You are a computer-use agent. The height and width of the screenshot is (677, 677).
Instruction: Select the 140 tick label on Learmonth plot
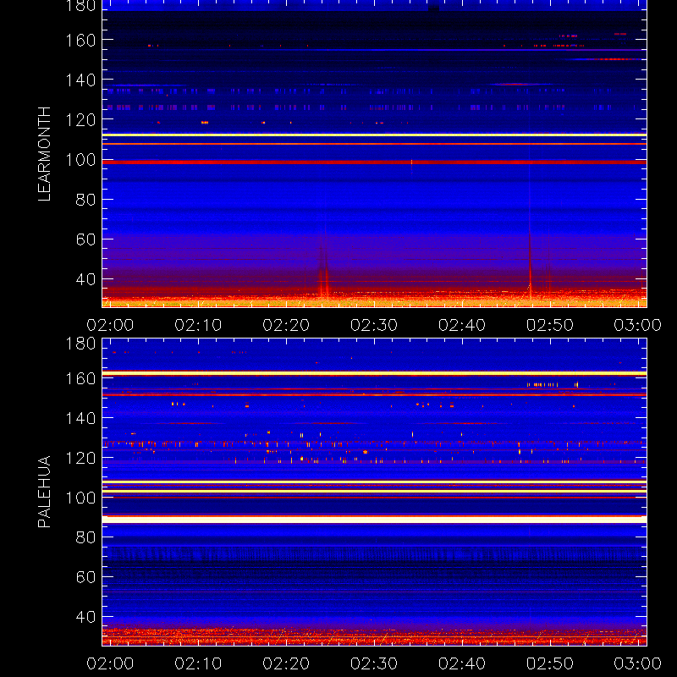pos(80,80)
